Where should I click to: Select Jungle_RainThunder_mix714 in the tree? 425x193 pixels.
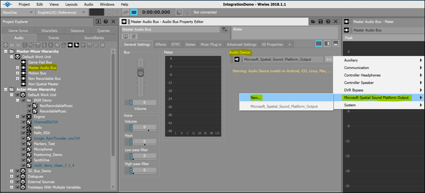tap(56, 138)
